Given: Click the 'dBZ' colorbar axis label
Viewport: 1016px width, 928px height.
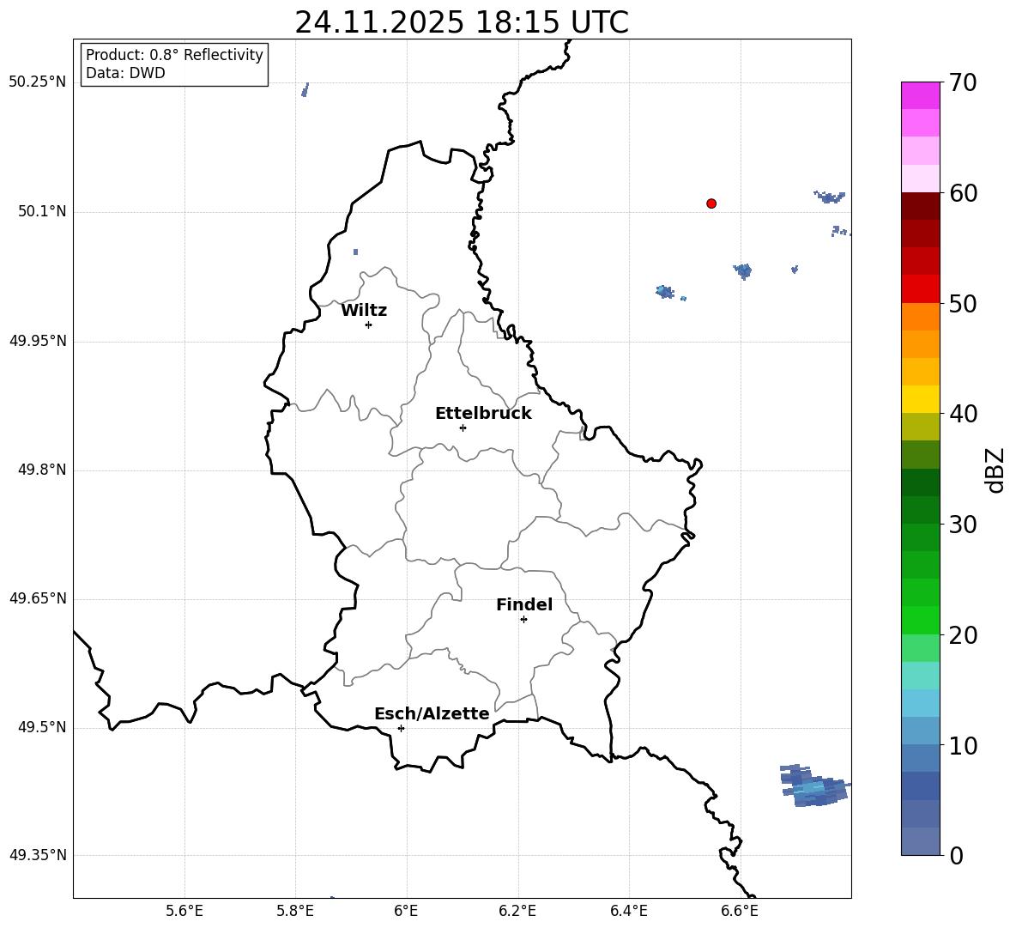Looking at the screenshot, I should [x=996, y=470].
